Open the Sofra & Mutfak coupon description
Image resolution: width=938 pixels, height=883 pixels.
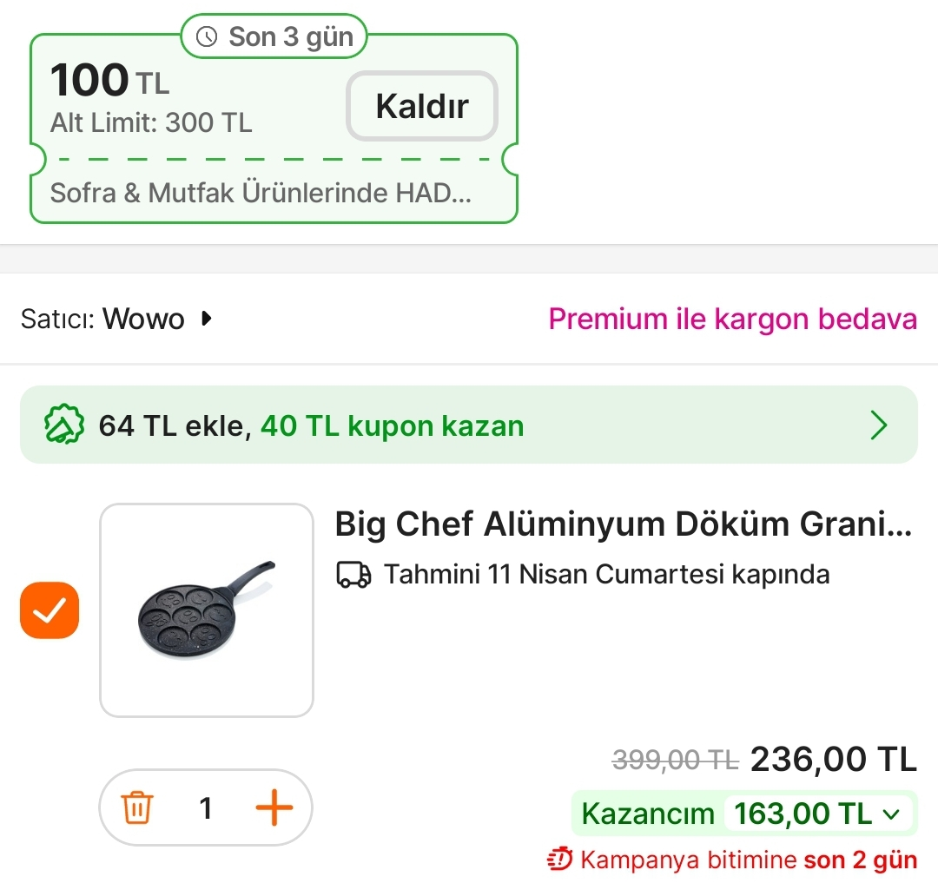(x=261, y=192)
